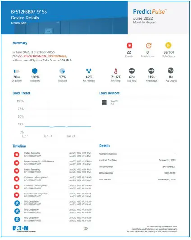This screenshot has height=240, width=191.
Task: Click the 'October 31, 2025' contract end date
Action: pyautogui.click(x=167, y=160)
